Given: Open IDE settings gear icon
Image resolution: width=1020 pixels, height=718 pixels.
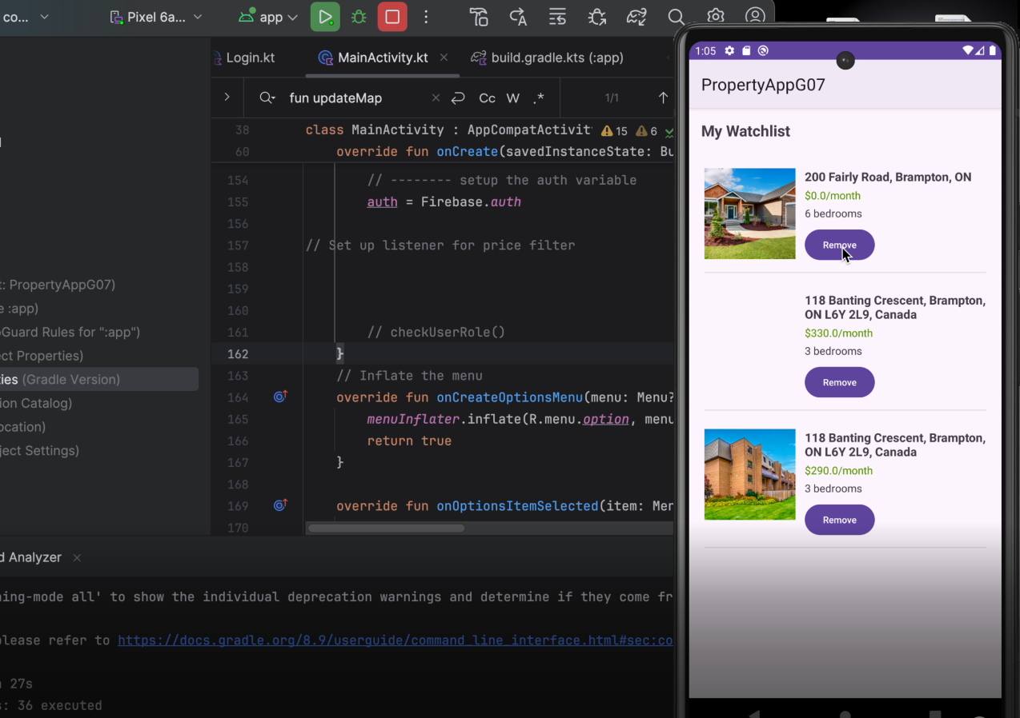Looking at the screenshot, I should 715,17.
